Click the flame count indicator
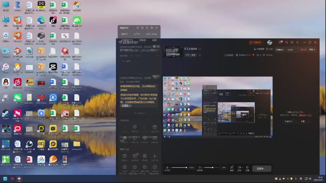The width and height of the screenshot is (326, 183). pos(259,55)
